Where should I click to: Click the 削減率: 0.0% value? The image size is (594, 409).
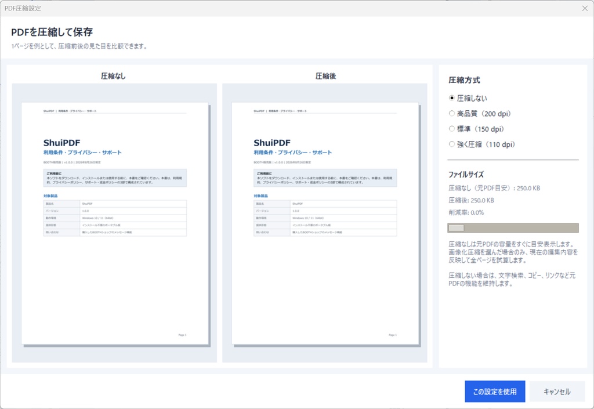[466, 212]
